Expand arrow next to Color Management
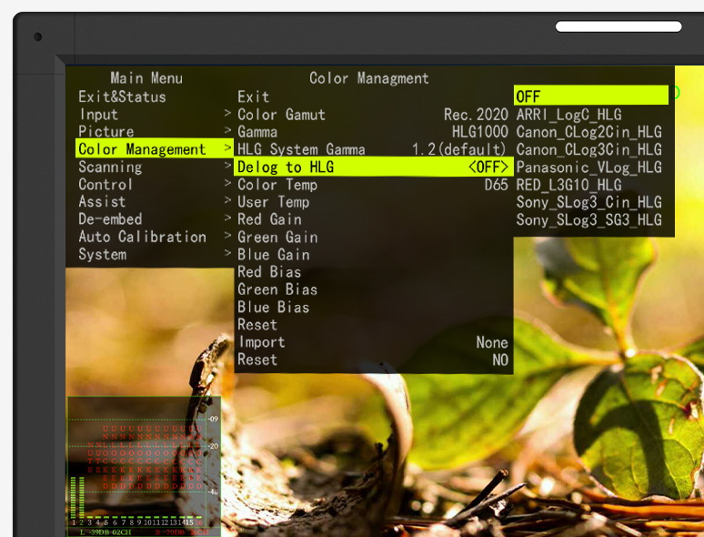 (227, 147)
